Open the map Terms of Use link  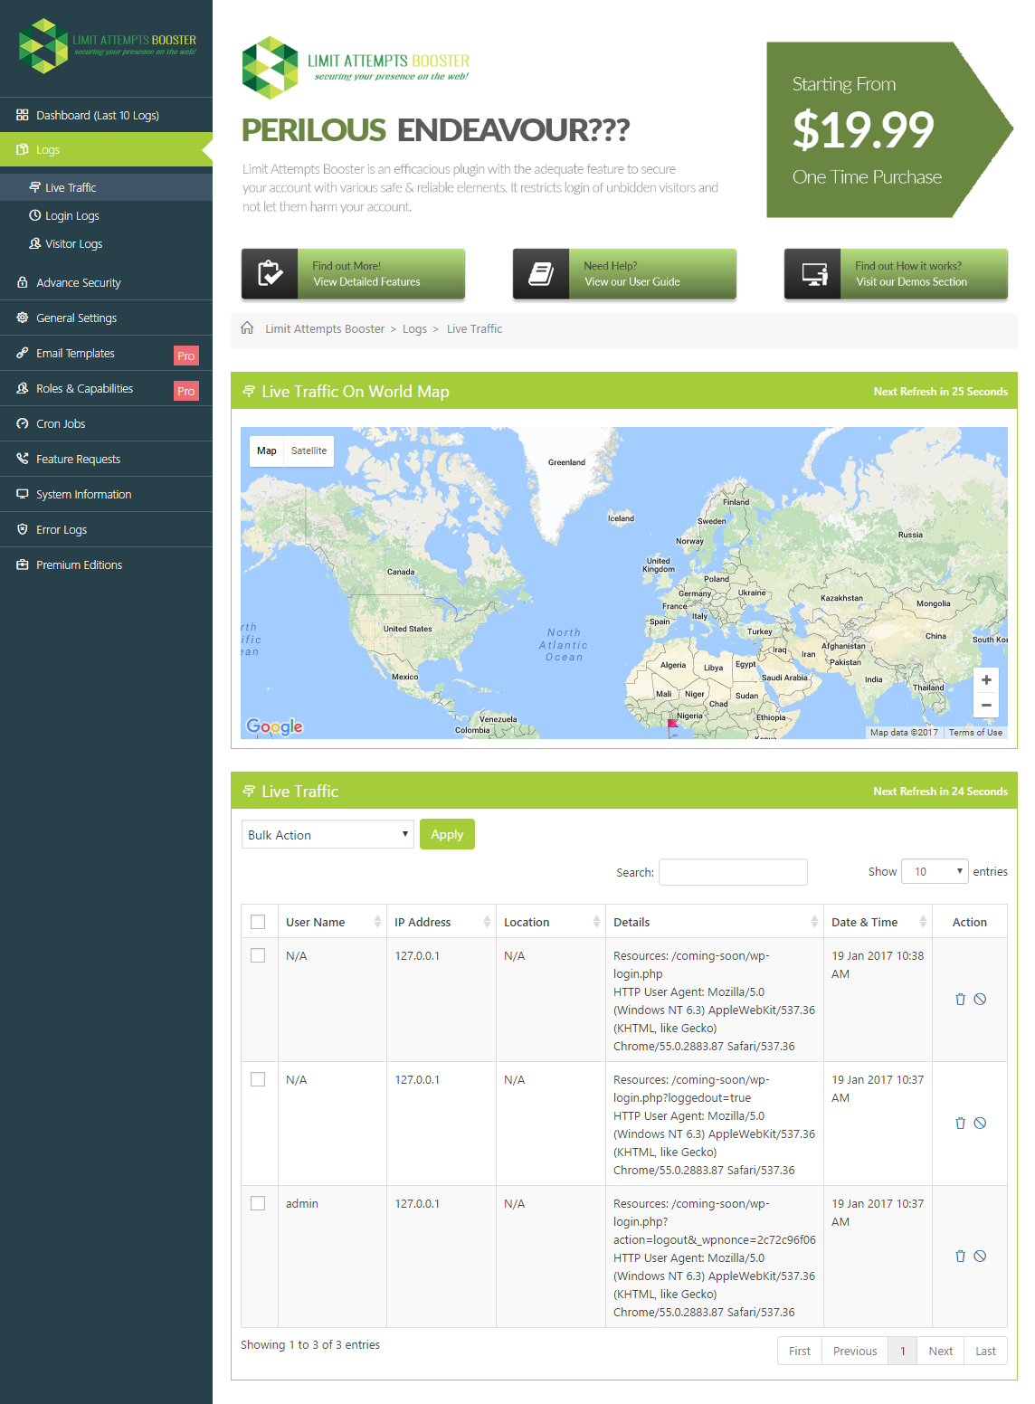coord(975,733)
